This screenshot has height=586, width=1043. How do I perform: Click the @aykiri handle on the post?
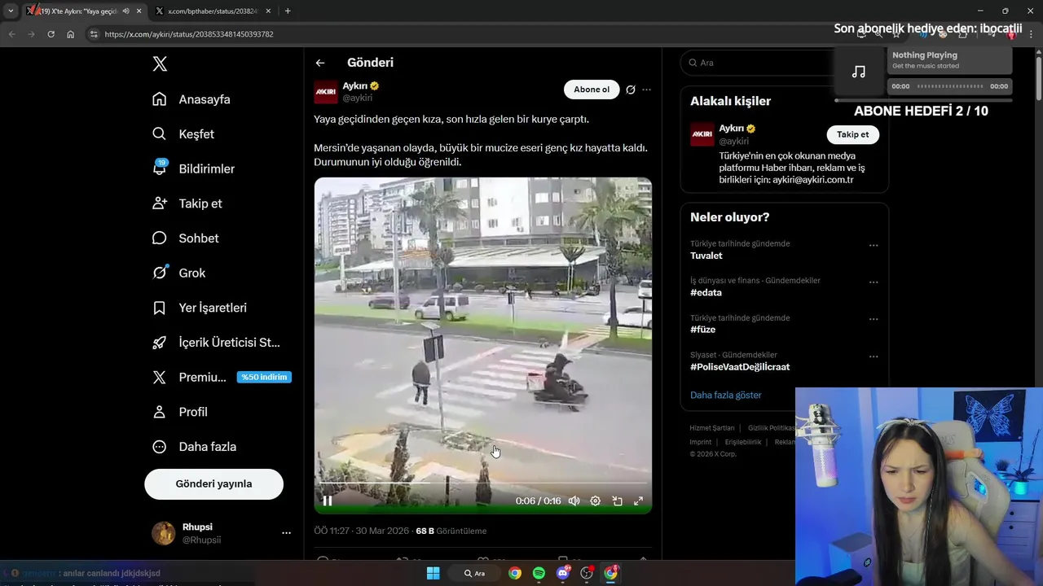357,98
